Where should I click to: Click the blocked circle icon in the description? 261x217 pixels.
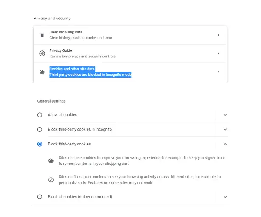pos(51,180)
